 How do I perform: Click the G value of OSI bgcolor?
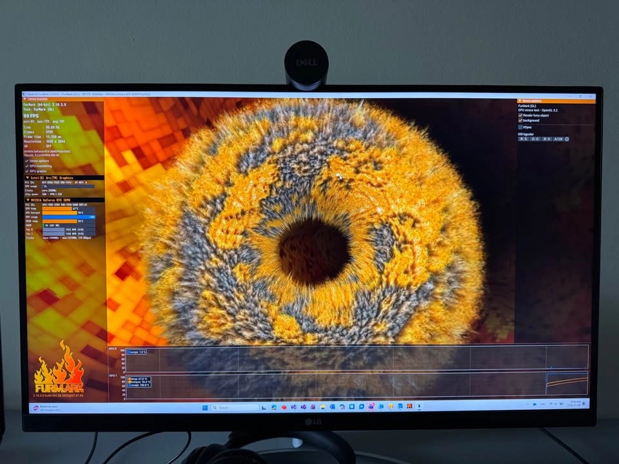click(535, 139)
